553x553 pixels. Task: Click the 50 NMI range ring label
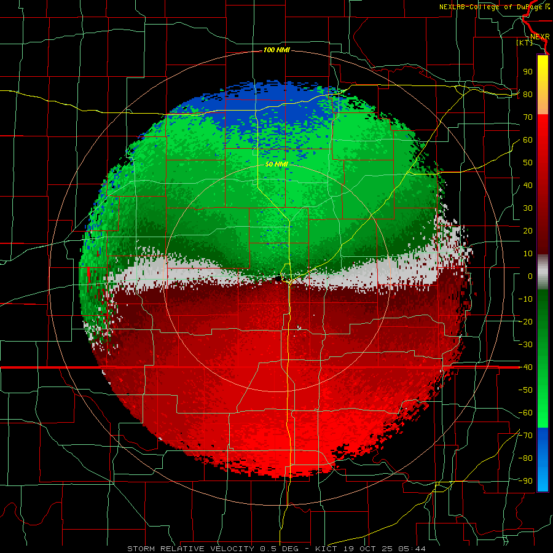pyautogui.click(x=276, y=164)
